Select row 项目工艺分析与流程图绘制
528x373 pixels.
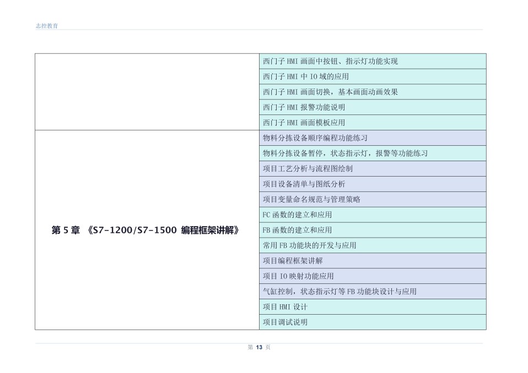(x=373, y=169)
